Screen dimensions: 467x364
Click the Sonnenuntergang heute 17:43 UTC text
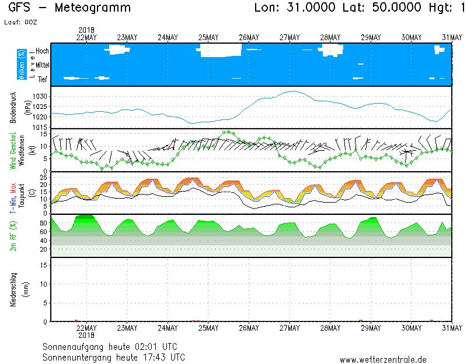click(x=114, y=356)
